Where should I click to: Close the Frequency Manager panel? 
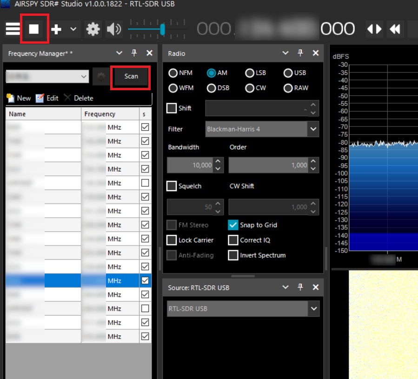pyautogui.click(x=150, y=53)
